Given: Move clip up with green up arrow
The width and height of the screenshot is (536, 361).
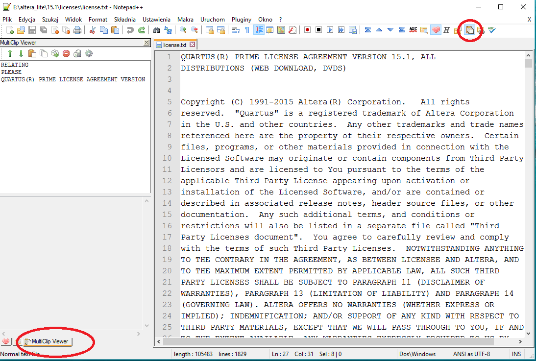Looking at the screenshot, I should point(9,53).
